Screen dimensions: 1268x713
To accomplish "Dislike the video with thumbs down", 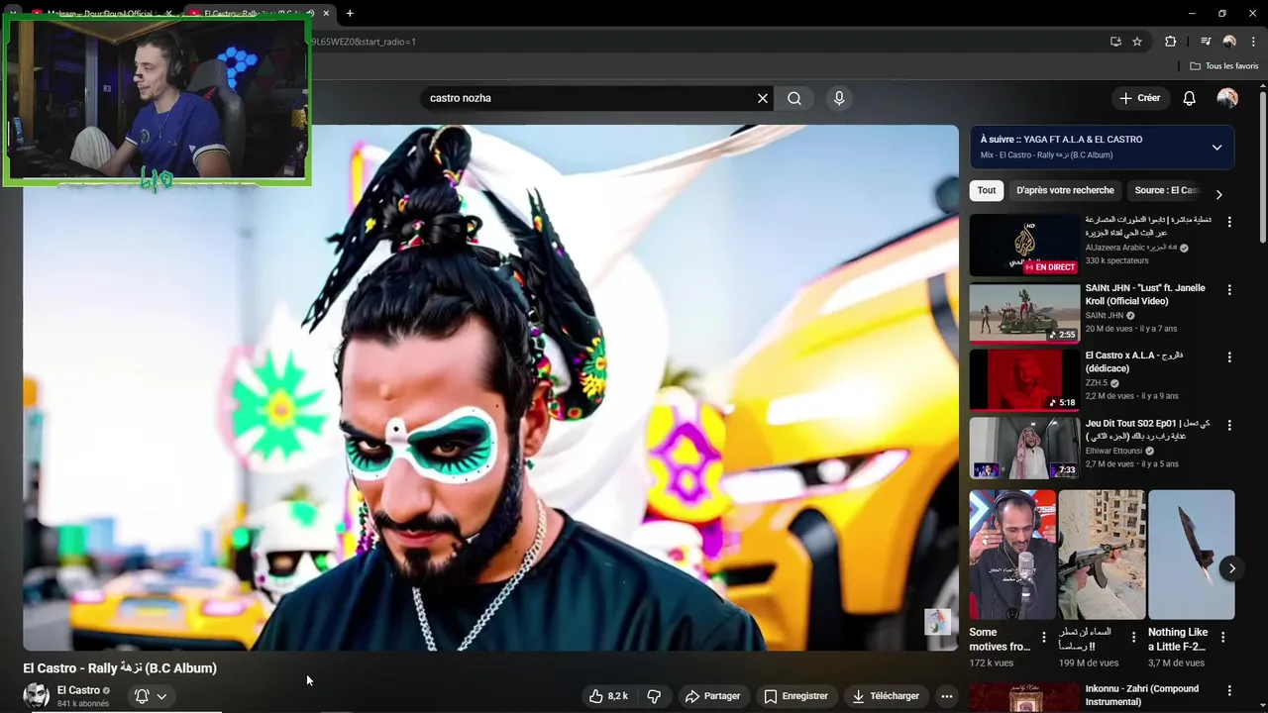I will click(654, 696).
